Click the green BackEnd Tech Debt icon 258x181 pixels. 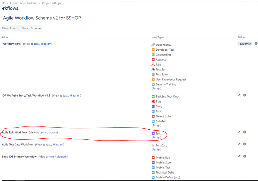point(153,97)
